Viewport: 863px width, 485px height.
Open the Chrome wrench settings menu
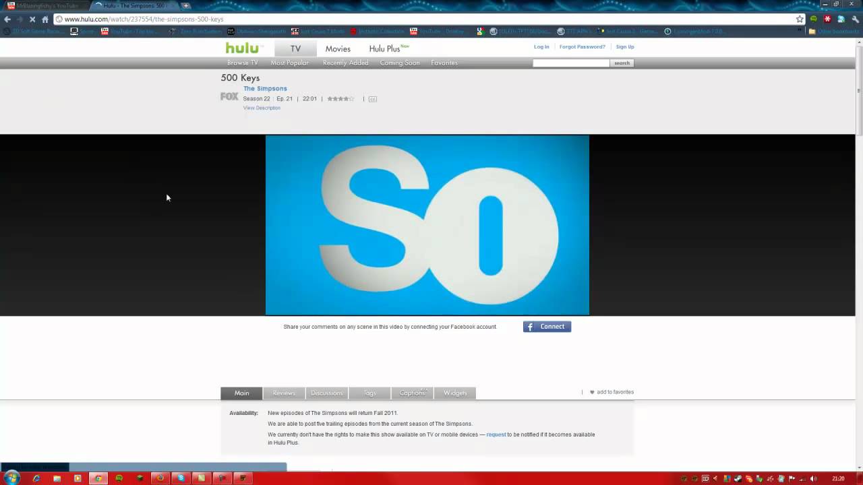tap(856, 19)
